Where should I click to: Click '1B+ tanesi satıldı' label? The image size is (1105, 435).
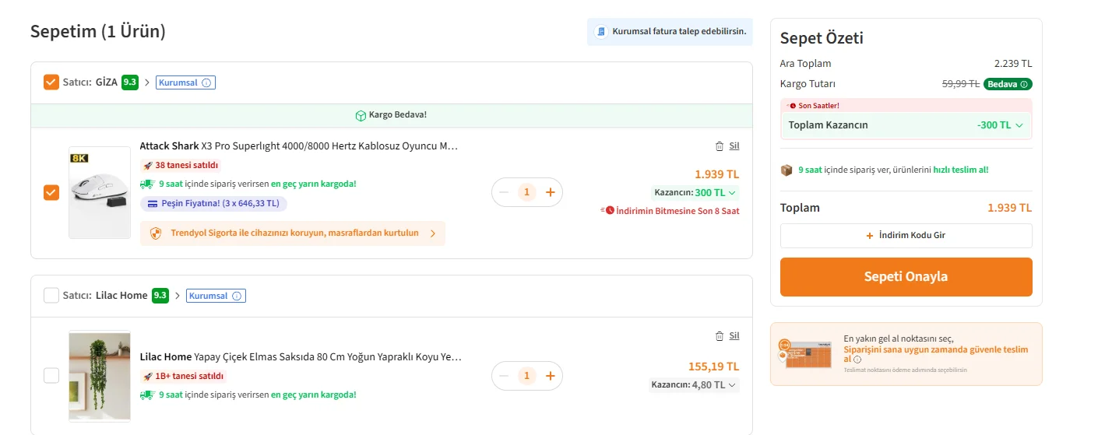point(190,376)
